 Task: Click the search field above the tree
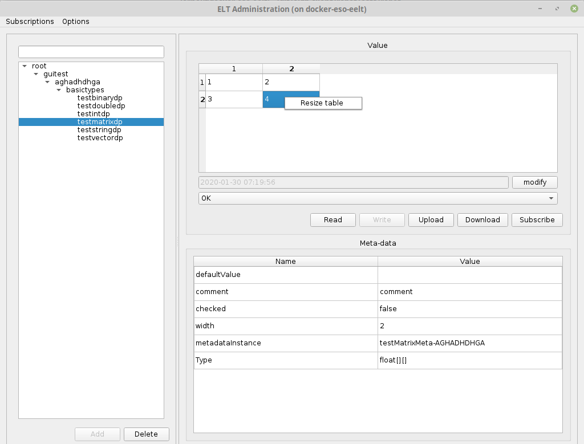pos(91,52)
